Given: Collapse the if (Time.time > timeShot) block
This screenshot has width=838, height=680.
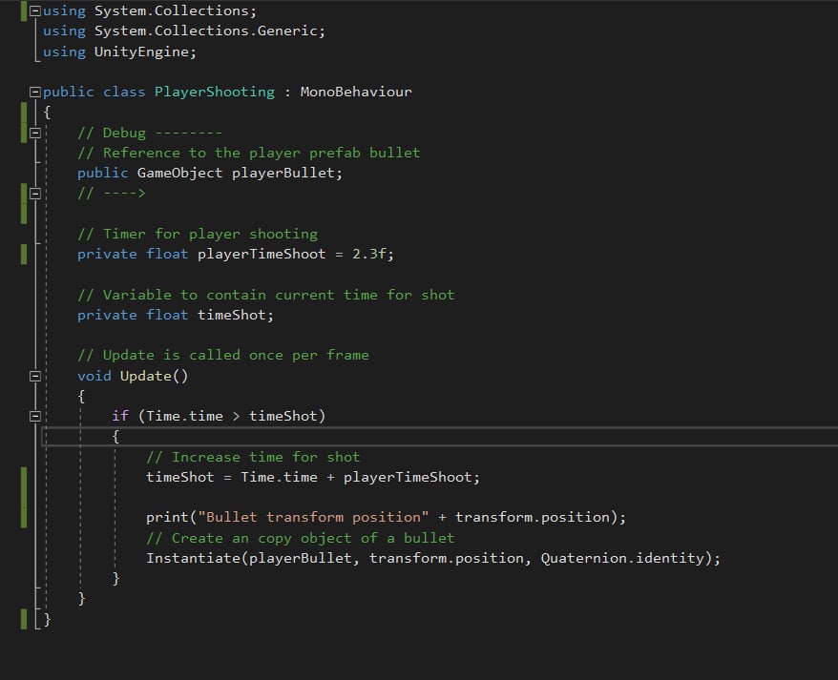Looking at the screenshot, I should (x=35, y=416).
